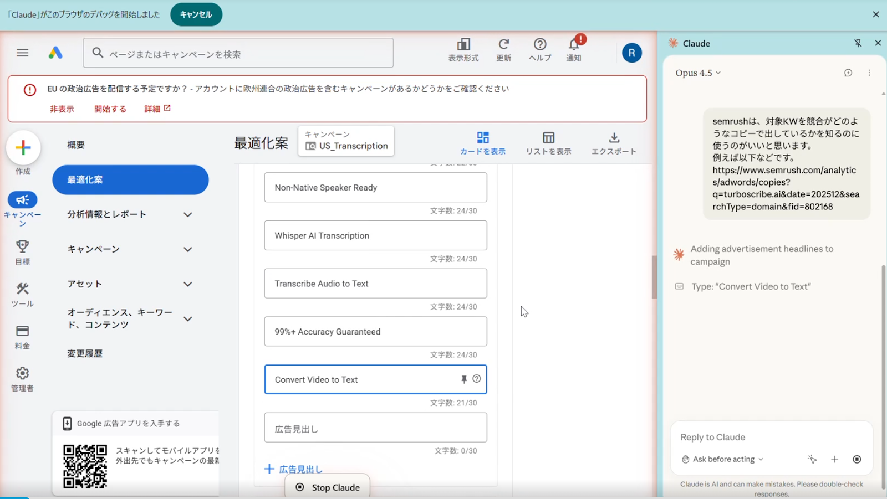Click the search pages or campaigns field
Viewport: 887px width, 499px height.
[238, 54]
